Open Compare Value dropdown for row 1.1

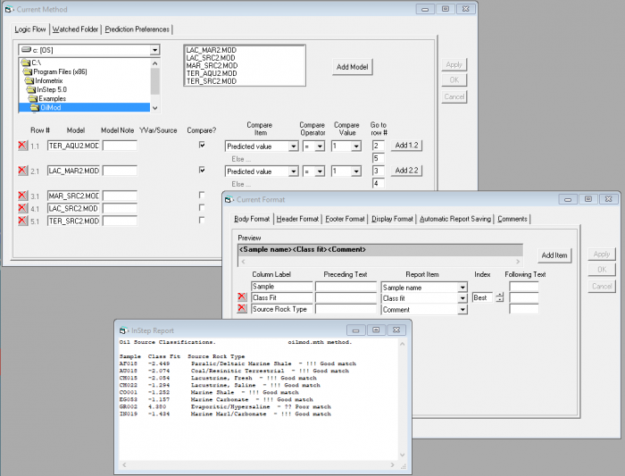click(356, 146)
